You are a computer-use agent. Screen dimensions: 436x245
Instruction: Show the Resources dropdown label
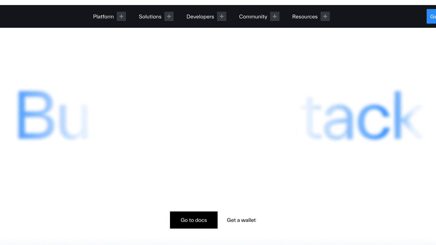click(305, 17)
